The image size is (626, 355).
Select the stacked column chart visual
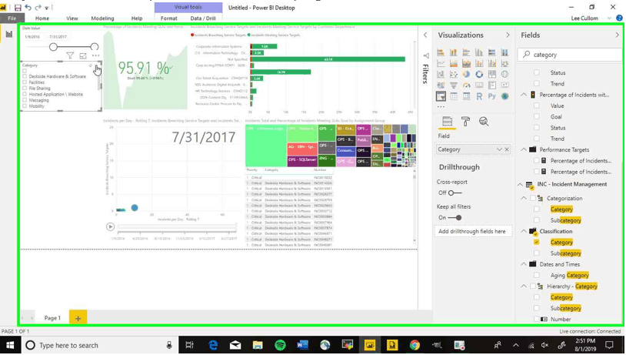[x=454, y=52]
